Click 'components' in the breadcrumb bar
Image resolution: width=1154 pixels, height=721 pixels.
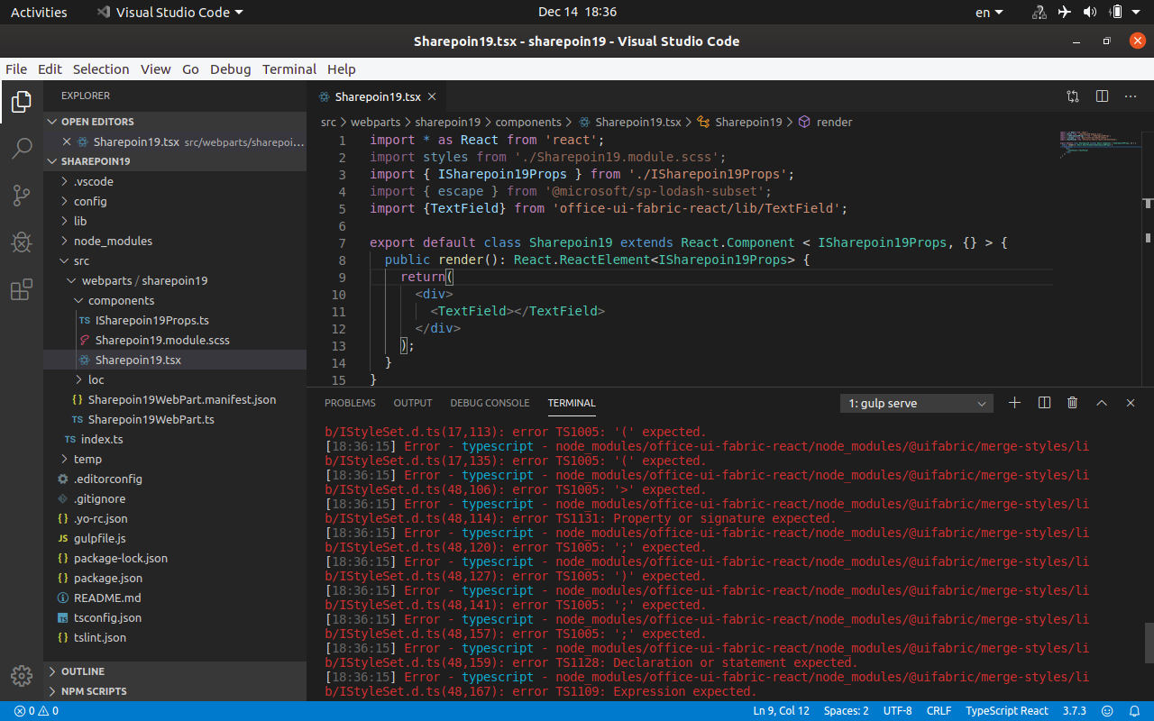(528, 122)
